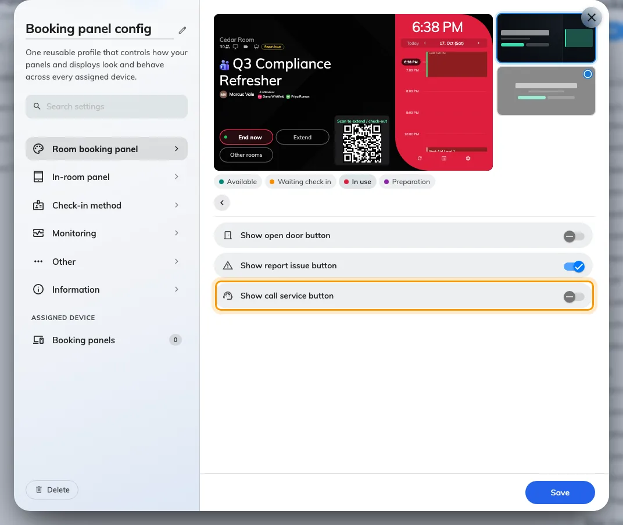Expand Information chevron
The width and height of the screenshot is (623, 525).
pos(177,289)
